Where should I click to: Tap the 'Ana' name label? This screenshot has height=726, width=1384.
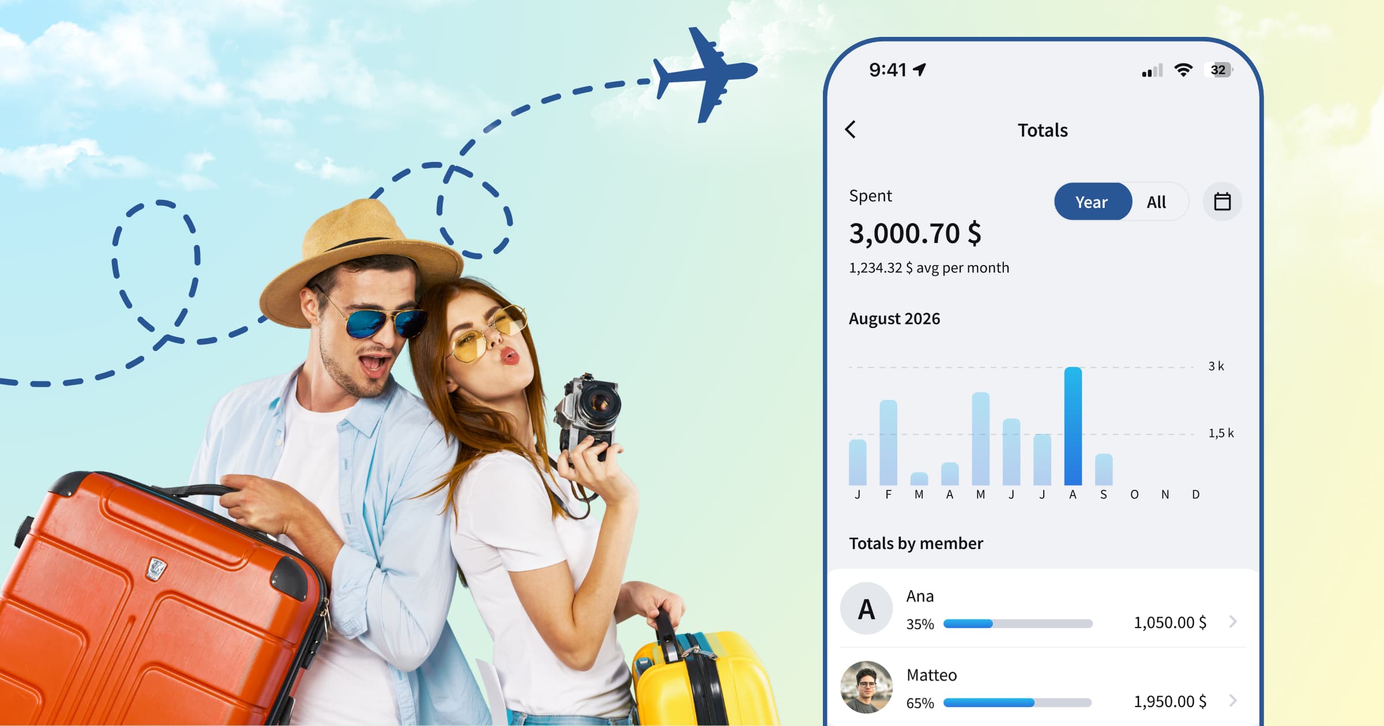[920, 596]
